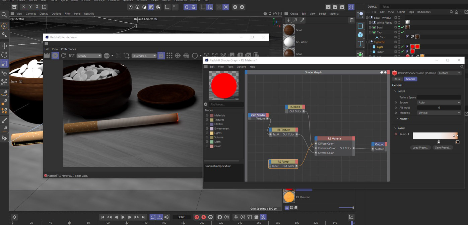Open Tools menu in Shader Graph
Screen dimensions: 468x225
(230, 67)
